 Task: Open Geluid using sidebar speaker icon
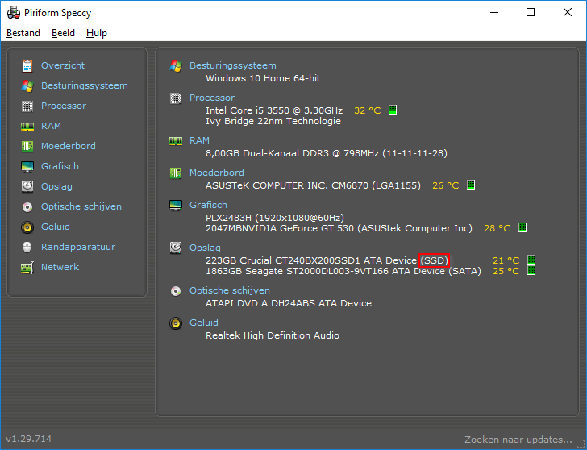(27, 227)
